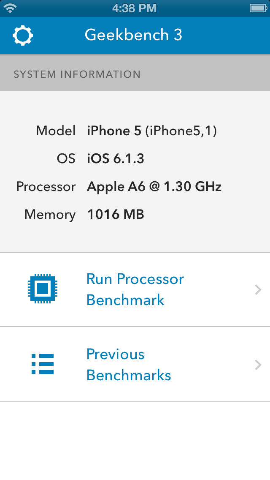This screenshot has width=270, height=480.
Task: Tap the processor chip icon
Action: pyautogui.click(x=43, y=289)
